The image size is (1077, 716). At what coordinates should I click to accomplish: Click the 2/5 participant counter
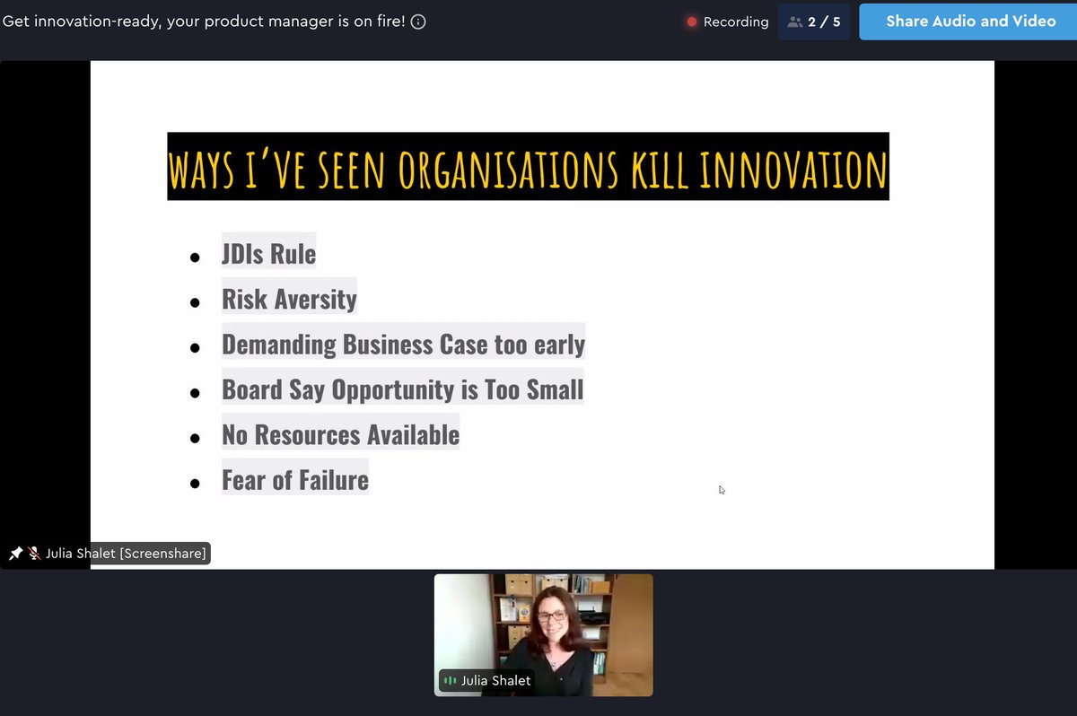814,21
